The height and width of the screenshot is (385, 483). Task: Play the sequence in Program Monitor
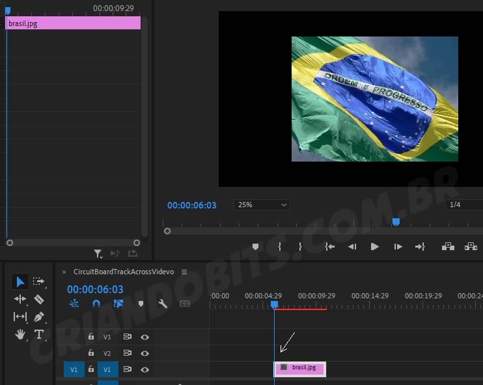pos(374,247)
